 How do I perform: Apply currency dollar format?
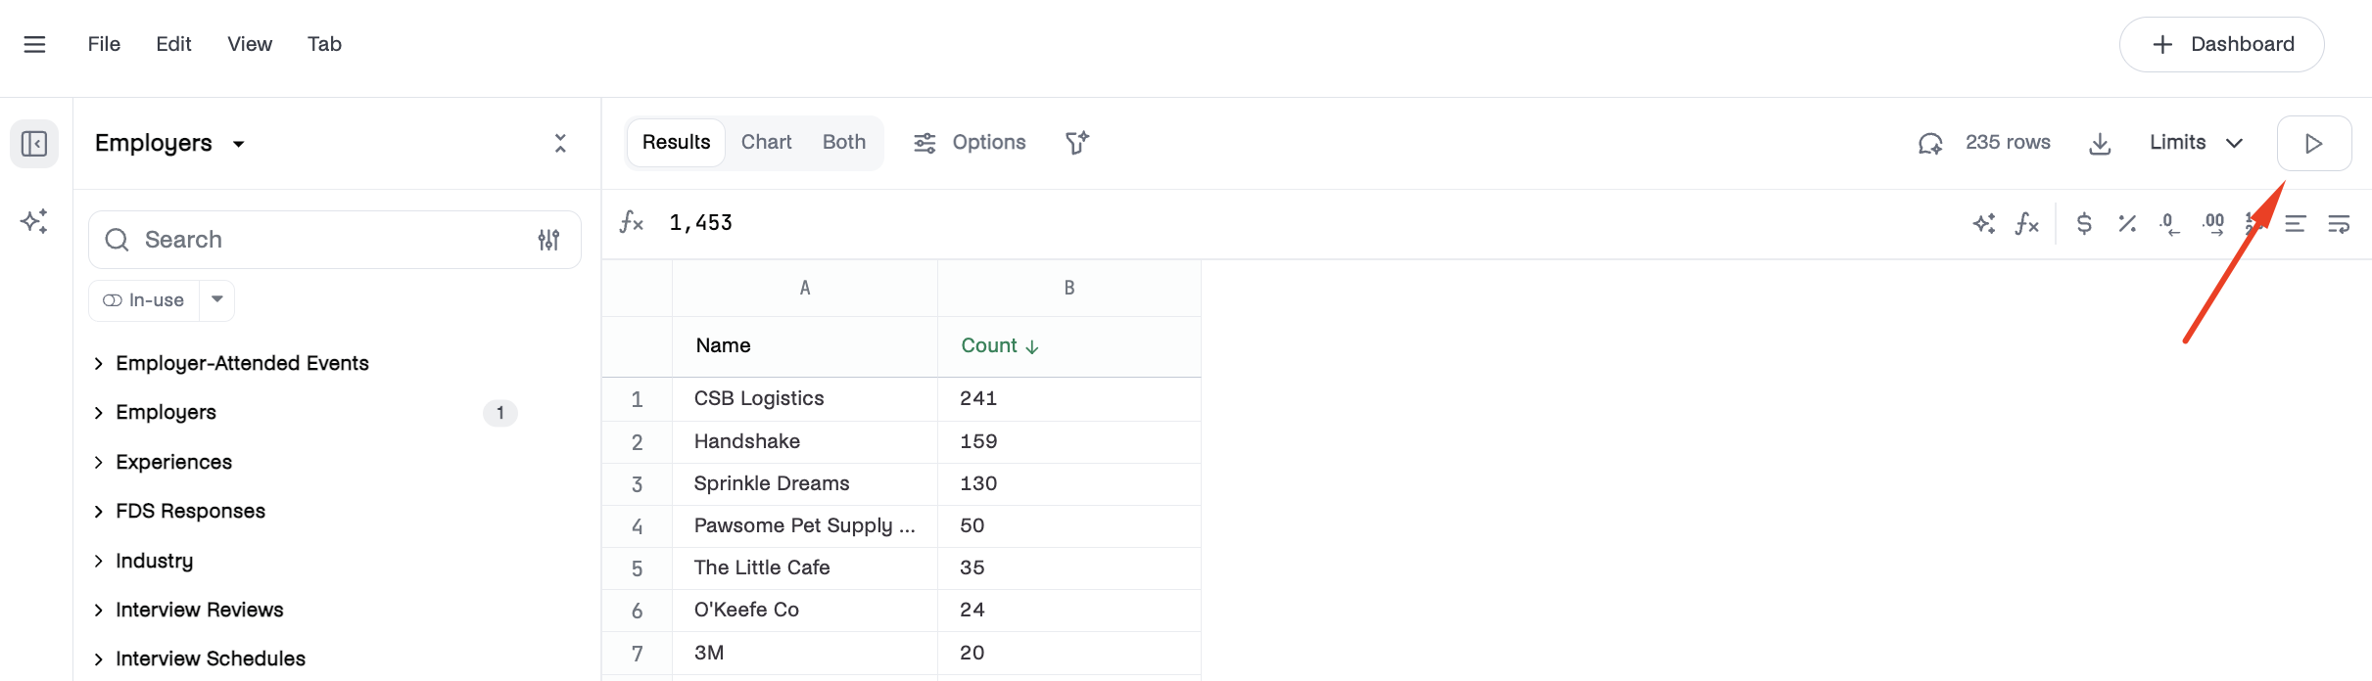2084,224
